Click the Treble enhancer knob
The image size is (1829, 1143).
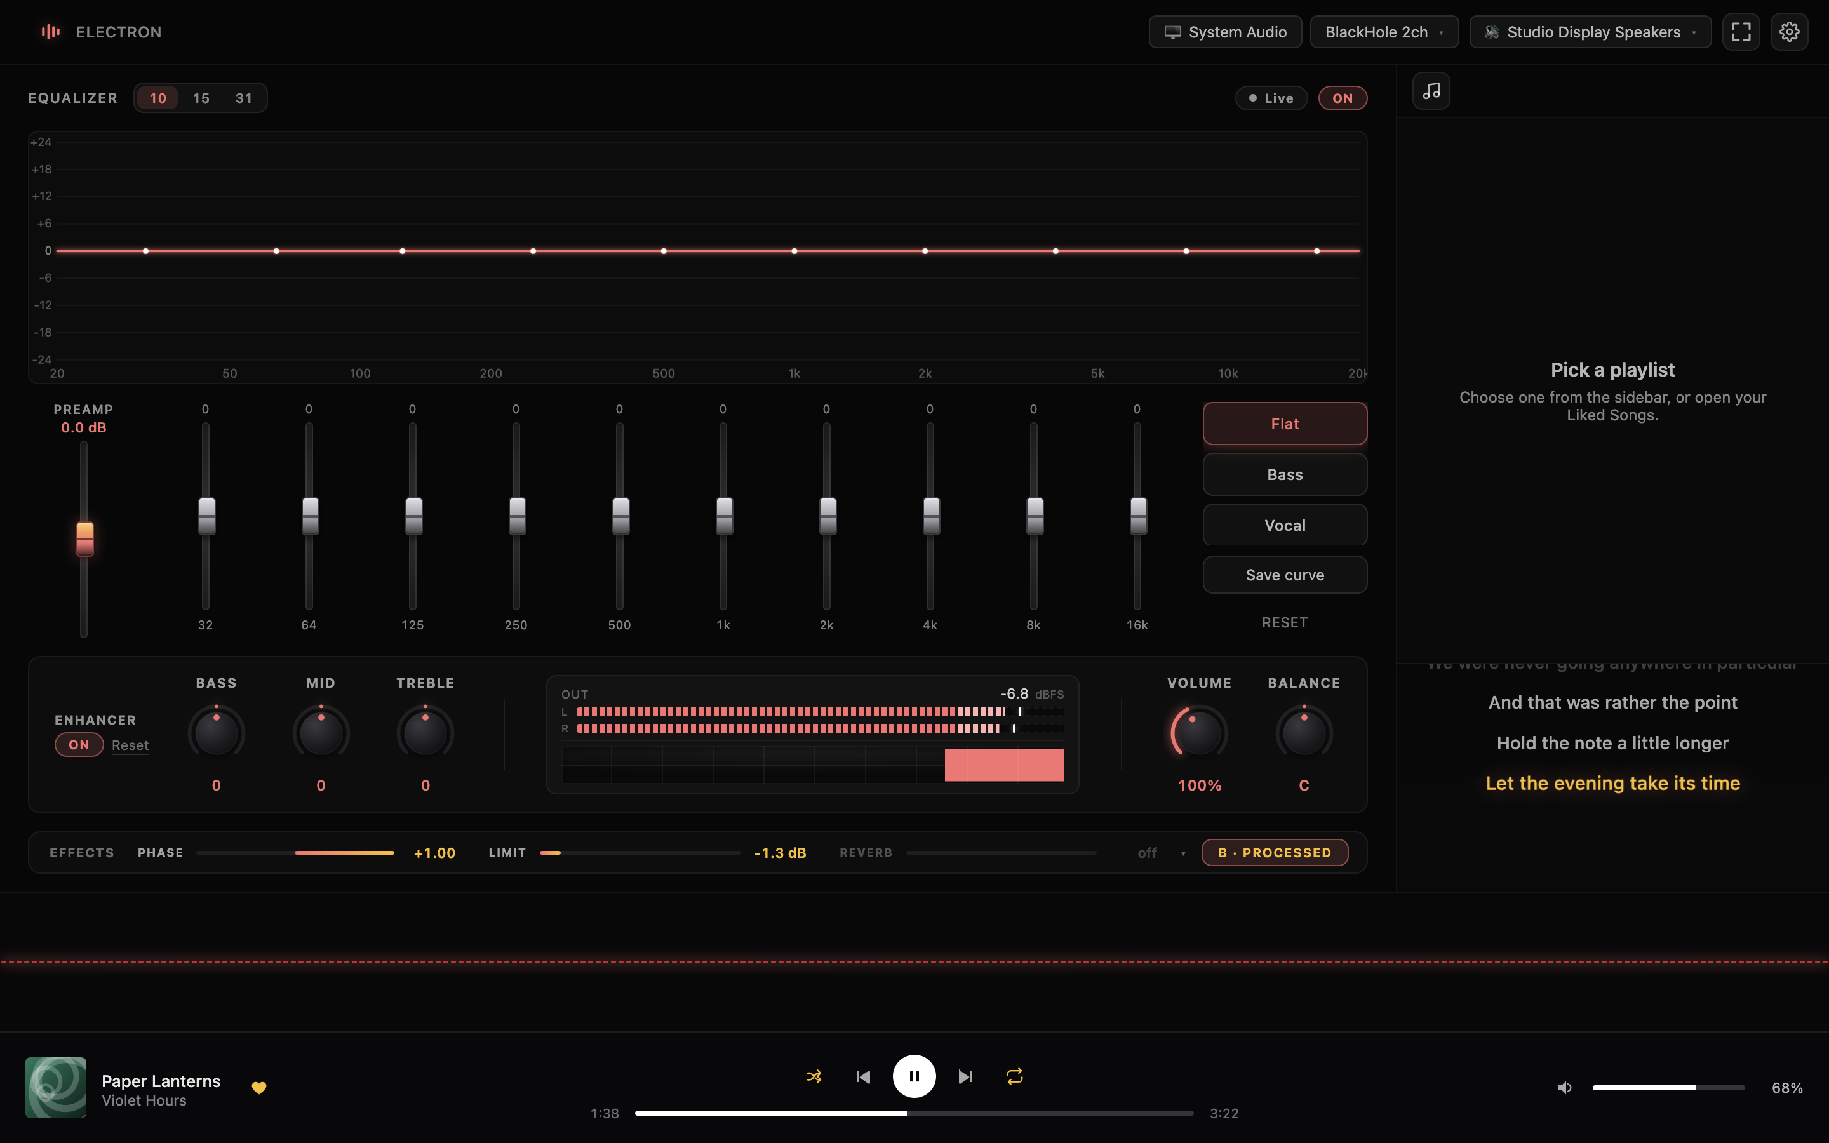pos(425,733)
